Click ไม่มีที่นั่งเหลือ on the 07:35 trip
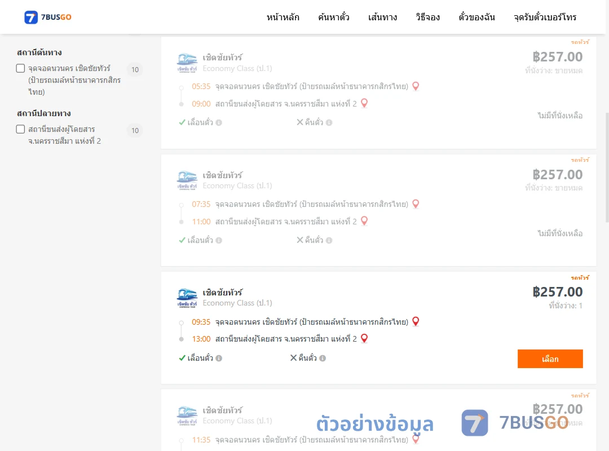Image resolution: width=609 pixels, height=451 pixels. coord(560,233)
